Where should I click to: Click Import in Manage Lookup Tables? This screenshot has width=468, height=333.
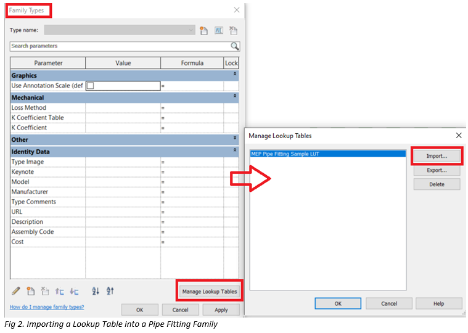pyautogui.click(x=437, y=156)
